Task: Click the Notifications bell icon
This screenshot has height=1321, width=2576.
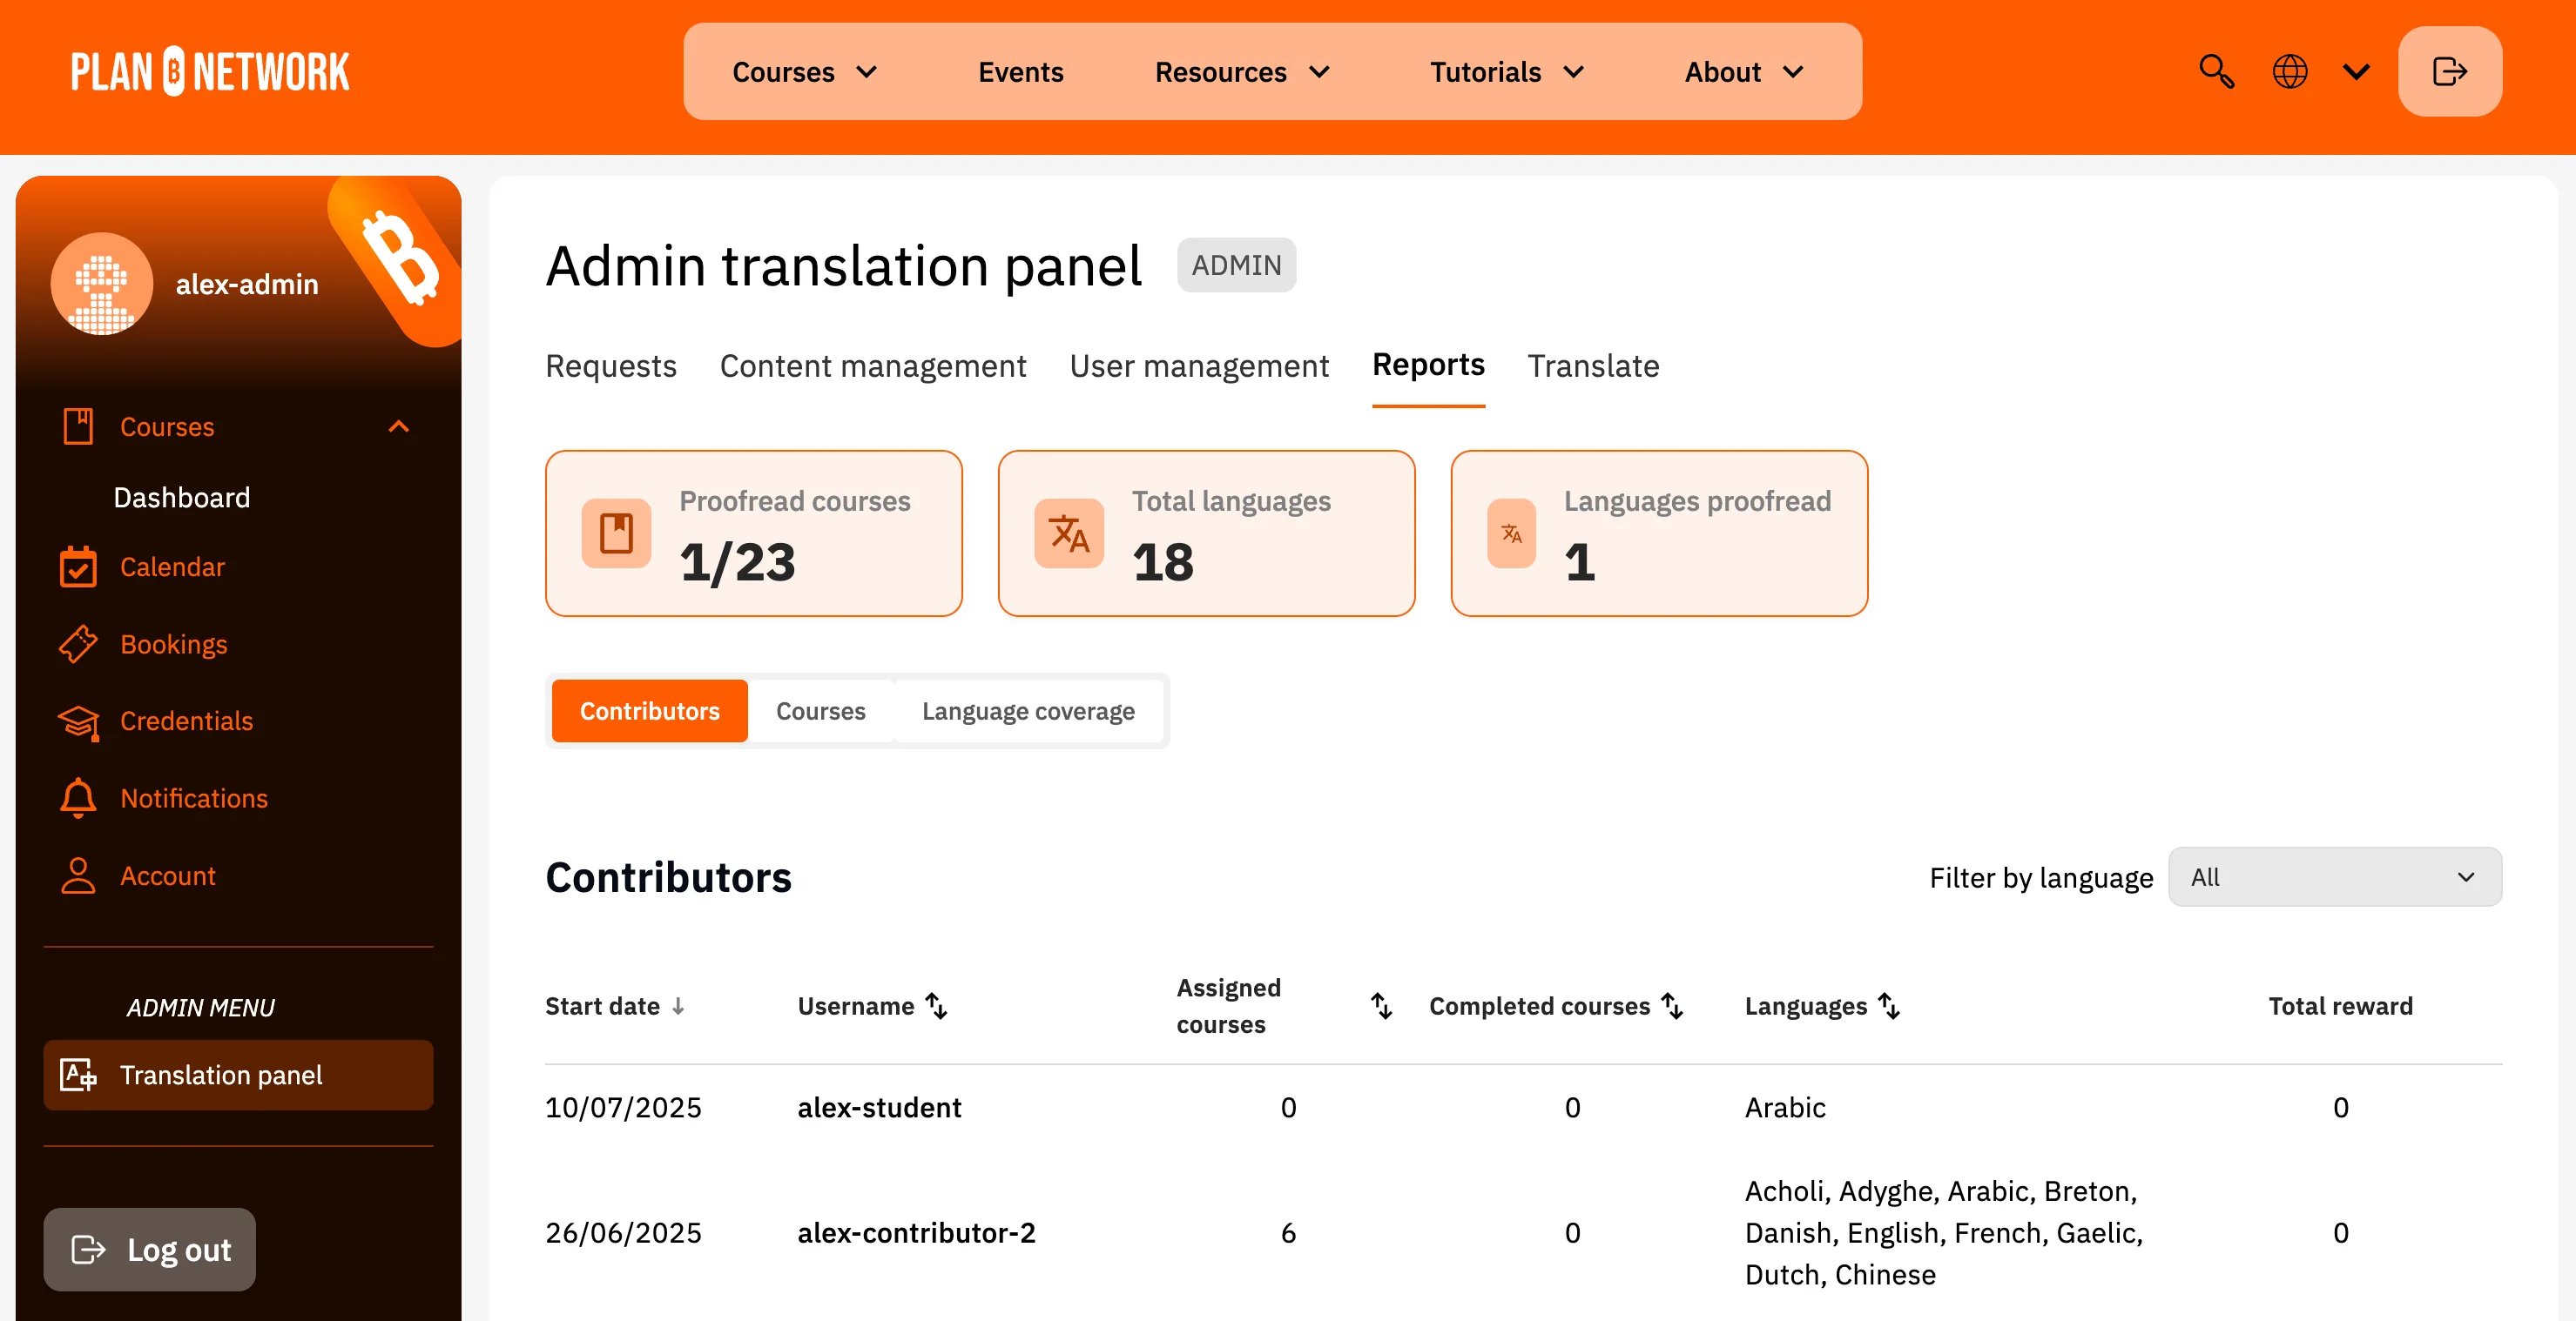Action: [78, 798]
